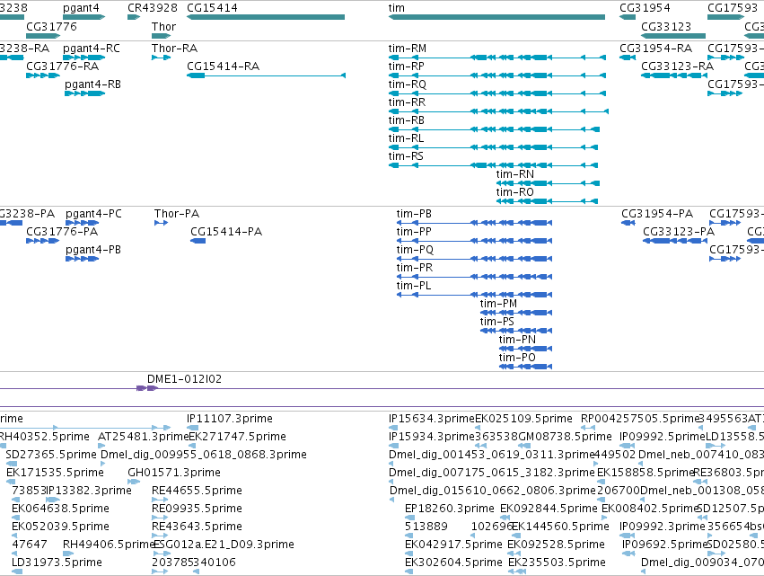The image size is (764, 576).
Task: Select the tim gene bar
Action: (x=496, y=17)
